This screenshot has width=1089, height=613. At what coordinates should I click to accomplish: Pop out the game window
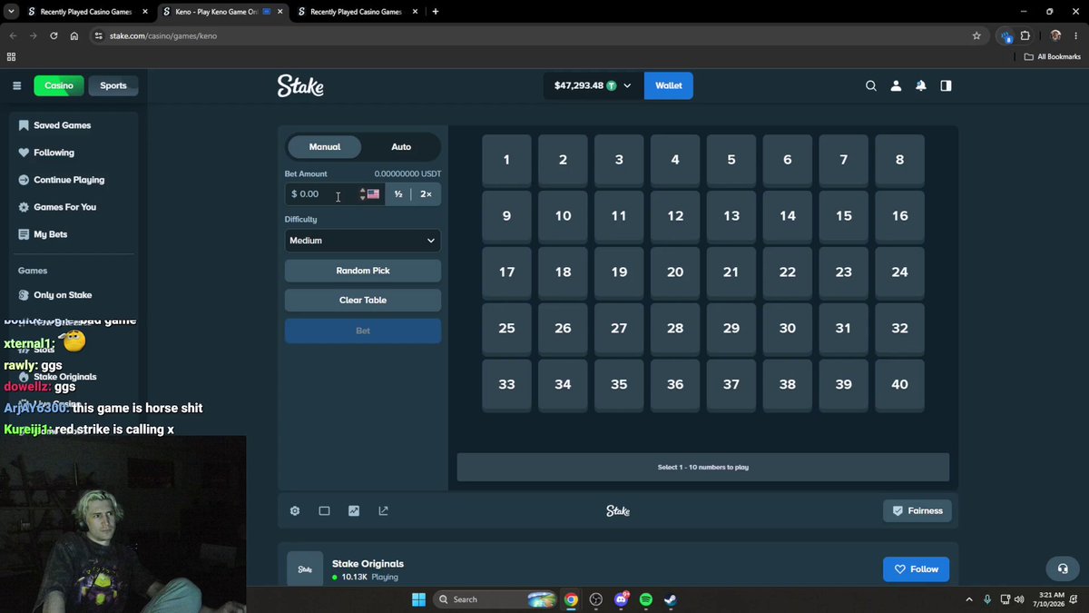point(383,511)
